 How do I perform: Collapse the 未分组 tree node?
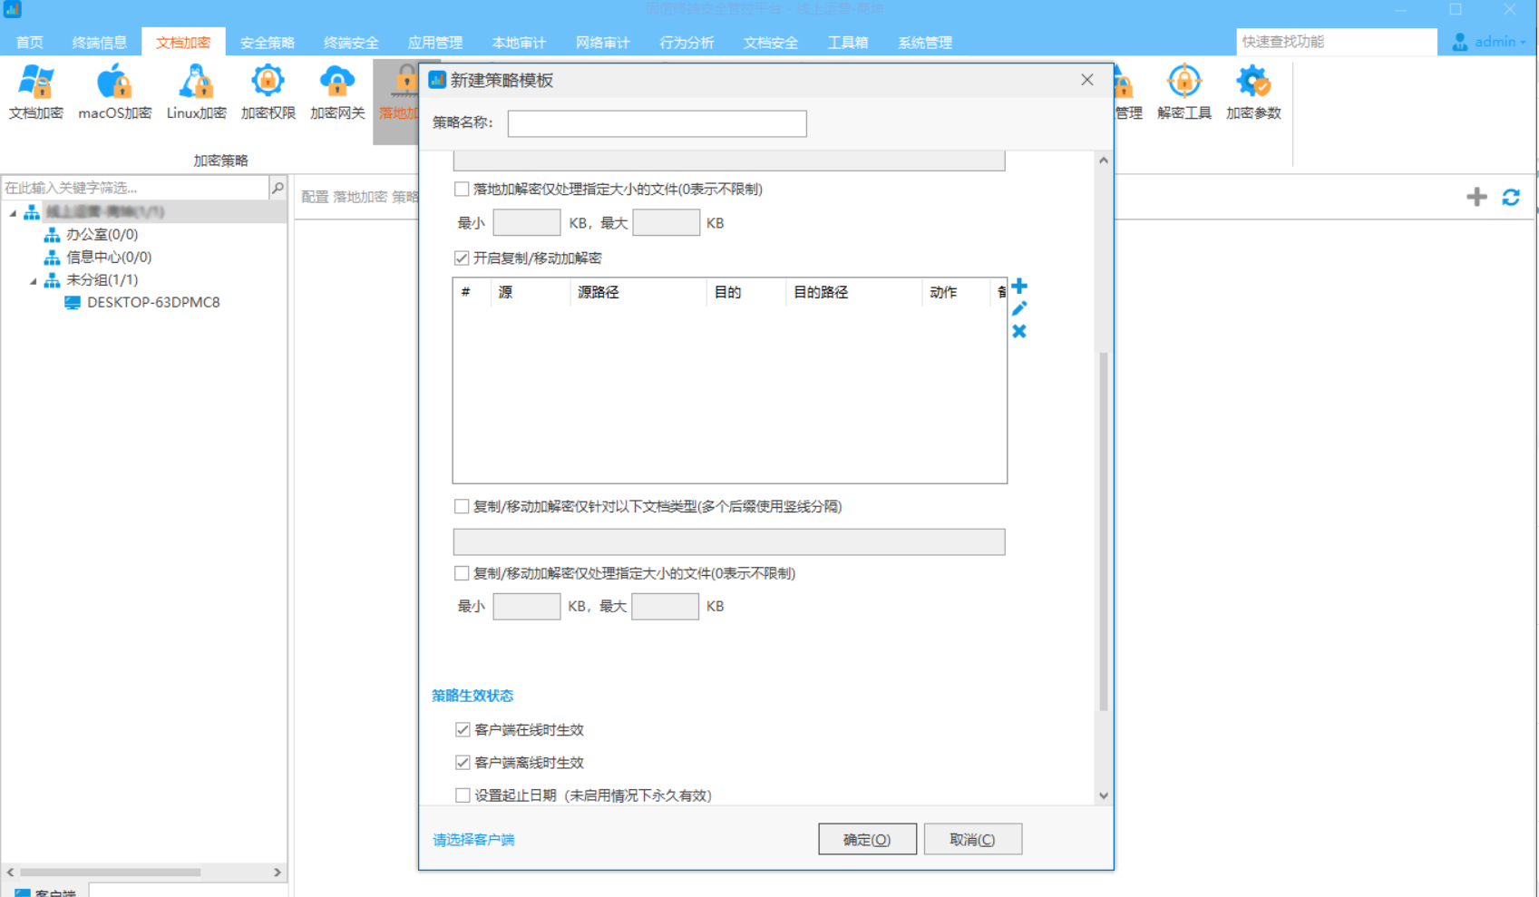click(34, 279)
